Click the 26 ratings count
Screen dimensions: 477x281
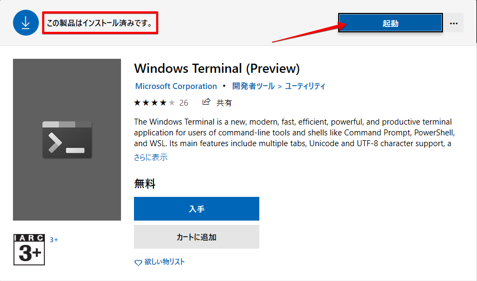coord(184,103)
